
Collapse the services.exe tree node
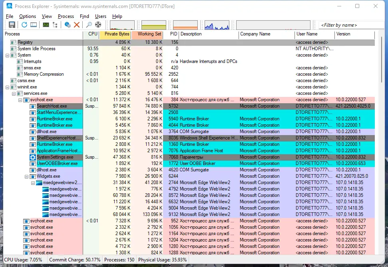point(14,94)
